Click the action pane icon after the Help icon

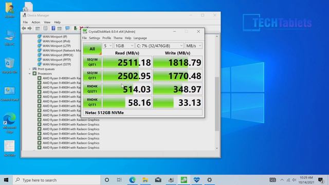click(60, 28)
